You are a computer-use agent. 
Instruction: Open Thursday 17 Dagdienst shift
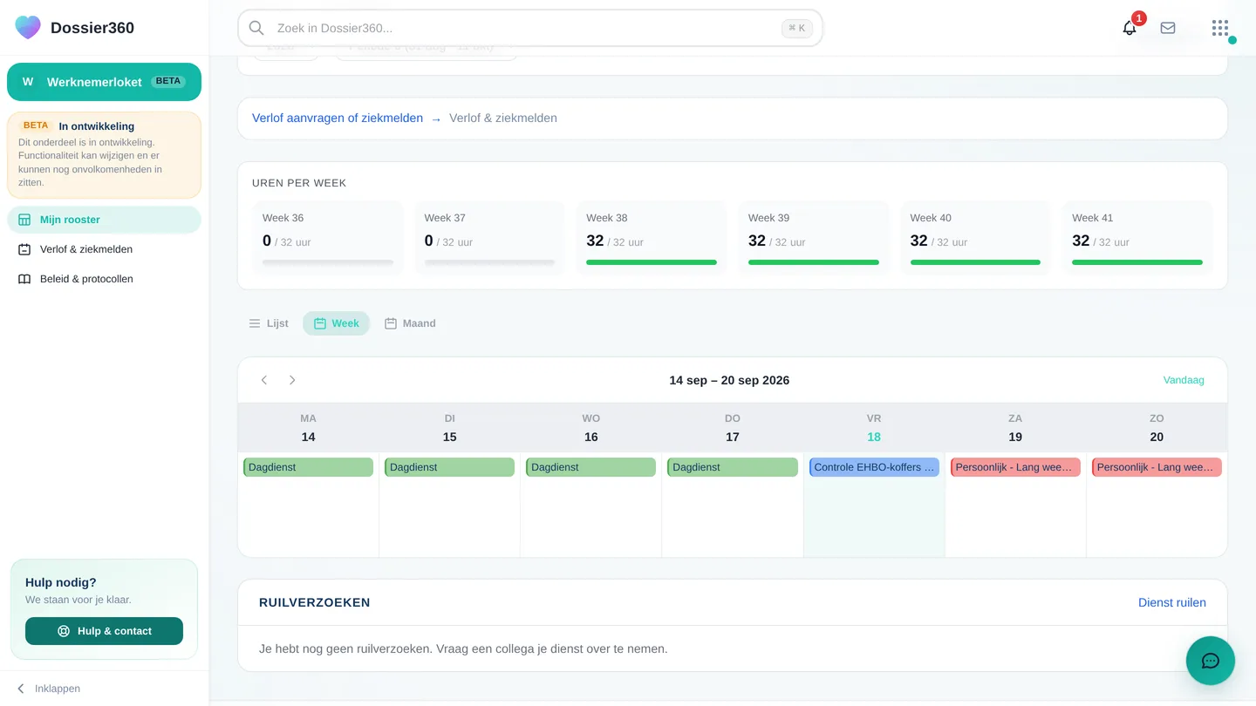click(733, 467)
